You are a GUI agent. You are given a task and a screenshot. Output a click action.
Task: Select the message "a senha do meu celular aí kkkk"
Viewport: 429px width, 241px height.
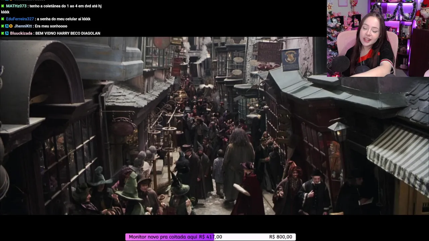[64, 19]
